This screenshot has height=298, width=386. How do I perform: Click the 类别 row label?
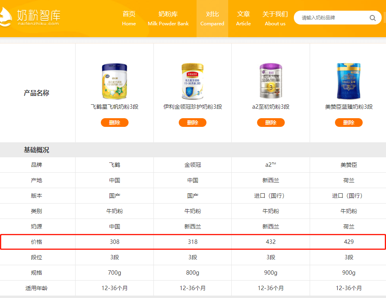[36, 211]
